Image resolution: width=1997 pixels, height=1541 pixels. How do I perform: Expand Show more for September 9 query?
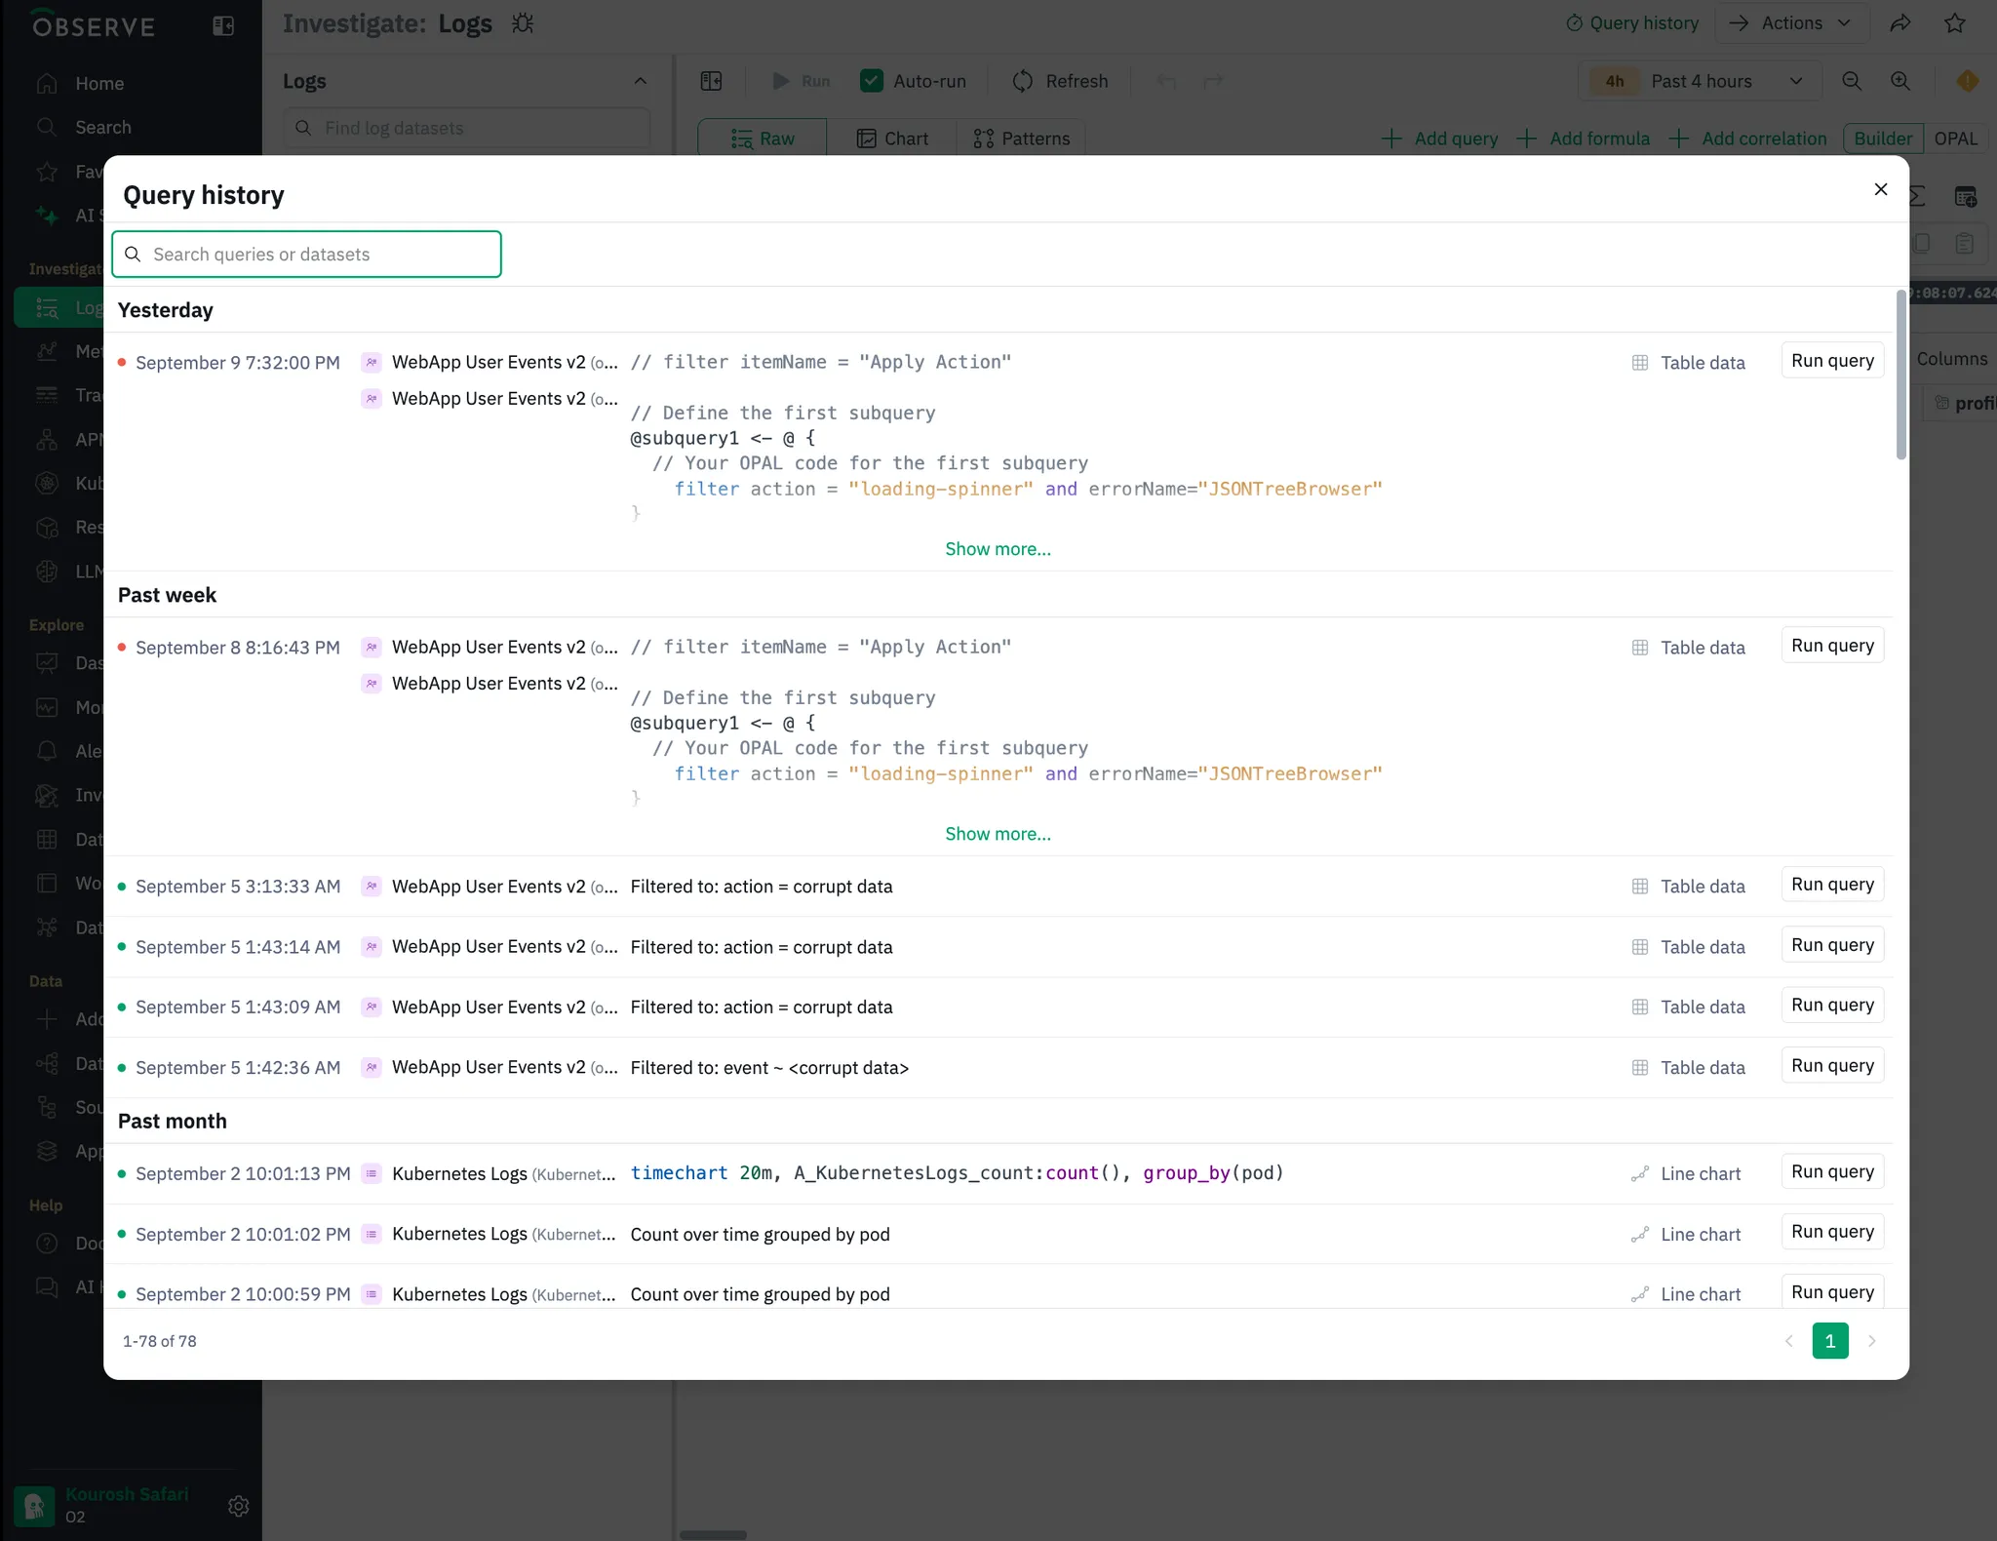[x=998, y=549]
